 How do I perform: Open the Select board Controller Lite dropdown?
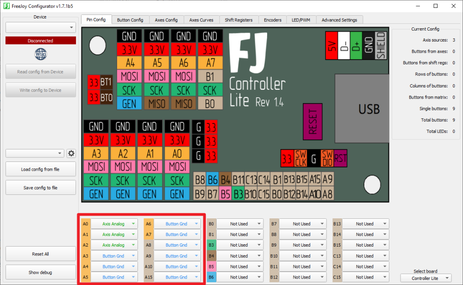coord(425,278)
